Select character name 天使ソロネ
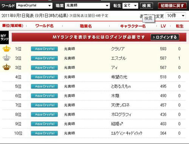Screen dimensions: 189x144 pyautogui.click(x=120, y=105)
